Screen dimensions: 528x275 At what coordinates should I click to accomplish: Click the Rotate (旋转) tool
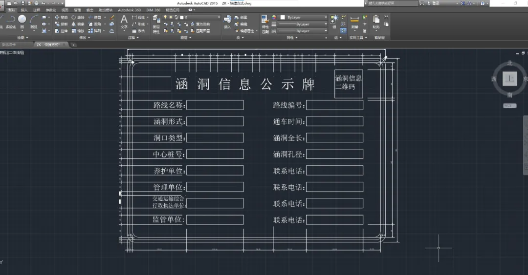click(x=78, y=17)
